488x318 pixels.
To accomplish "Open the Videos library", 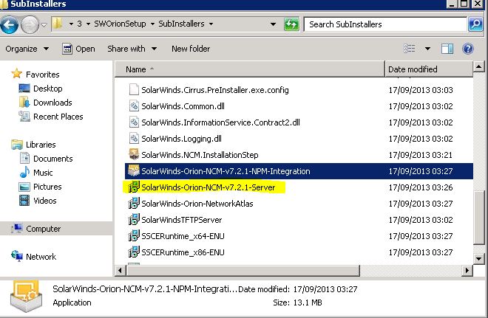I will [x=45, y=201].
